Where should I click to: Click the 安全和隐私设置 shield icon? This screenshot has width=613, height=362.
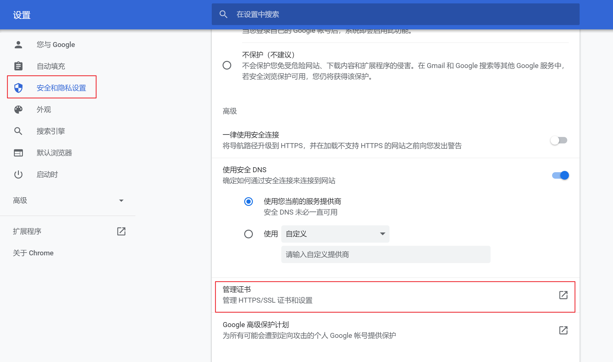click(x=18, y=87)
